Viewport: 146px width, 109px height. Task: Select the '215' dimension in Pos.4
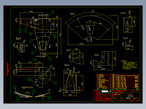[x=66, y=72]
